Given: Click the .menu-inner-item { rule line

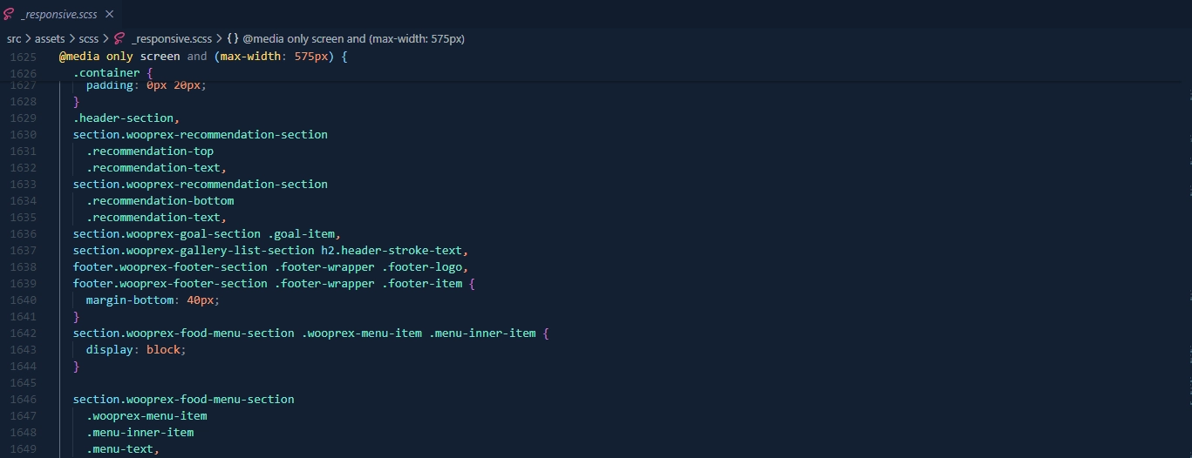Looking at the screenshot, I should tap(310, 333).
